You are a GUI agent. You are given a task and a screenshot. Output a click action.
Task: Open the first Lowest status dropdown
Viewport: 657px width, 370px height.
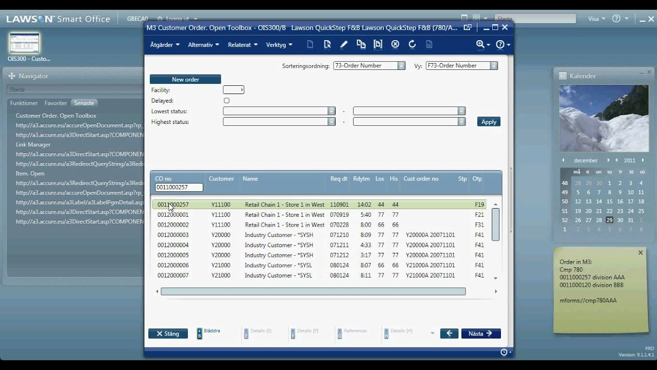[x=332, y=111]
